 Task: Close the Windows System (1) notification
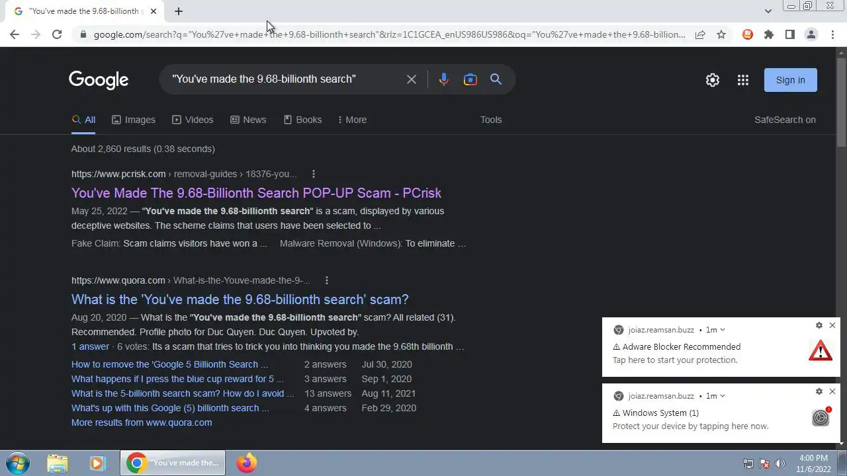(832, 391)
